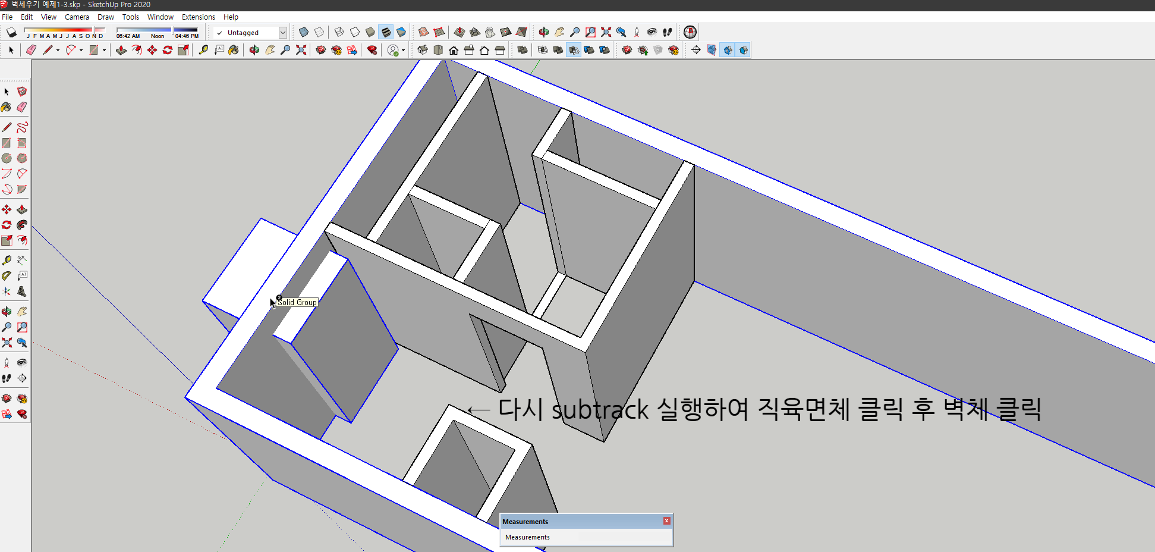Pick Protractor tool in left palette
The image size is (1155, 552).
click(7, 276)
